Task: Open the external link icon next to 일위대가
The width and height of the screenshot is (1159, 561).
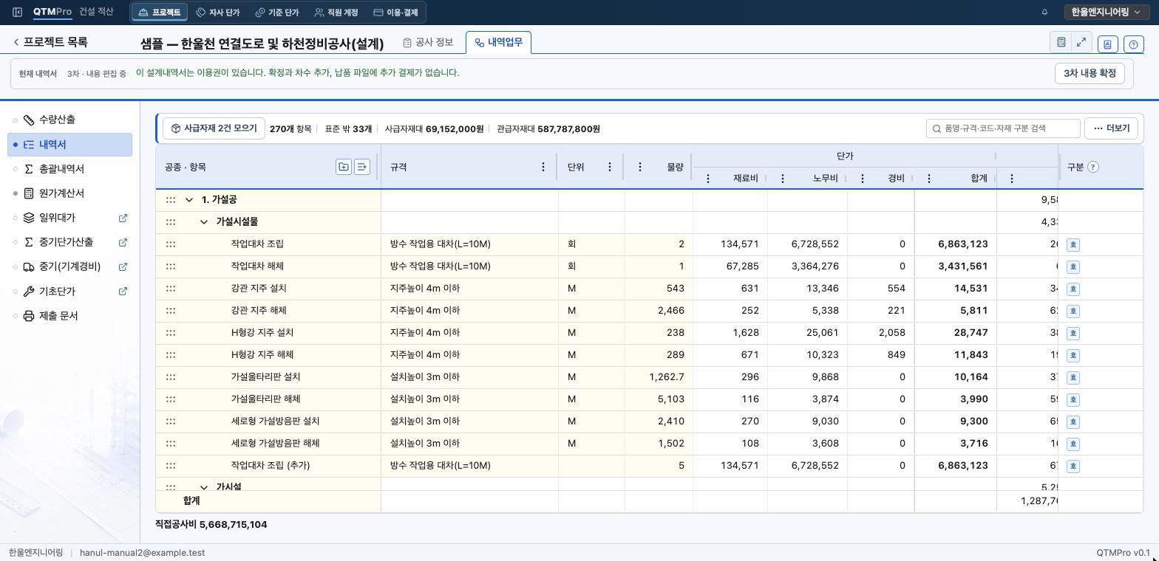Action: [x=123, y=218]
